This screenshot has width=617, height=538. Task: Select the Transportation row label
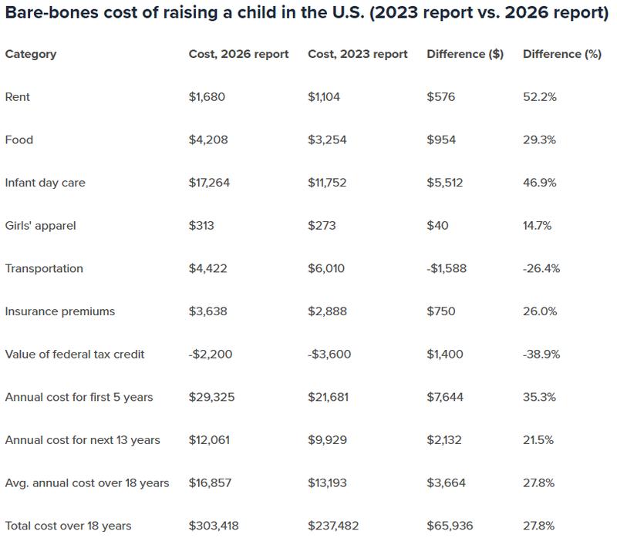tap(44, 268)
